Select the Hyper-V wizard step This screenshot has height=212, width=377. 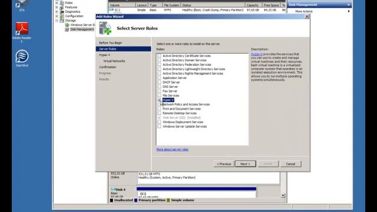(104, 55)
